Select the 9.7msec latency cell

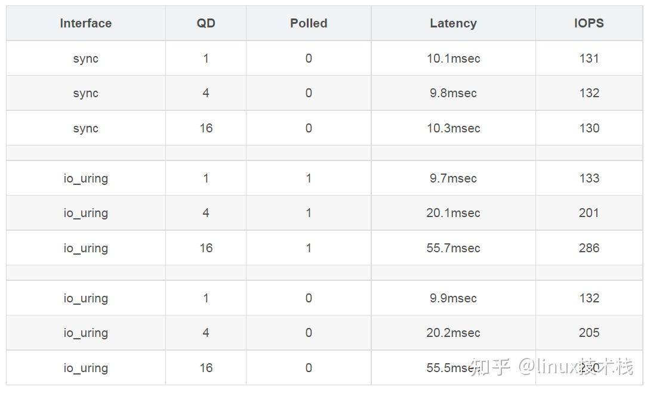453,178
